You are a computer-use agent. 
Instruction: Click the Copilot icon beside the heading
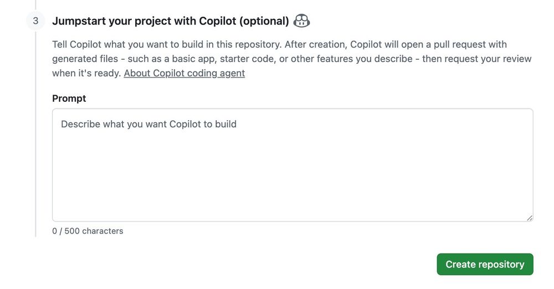pyautogui.click(x=301, y=21)
